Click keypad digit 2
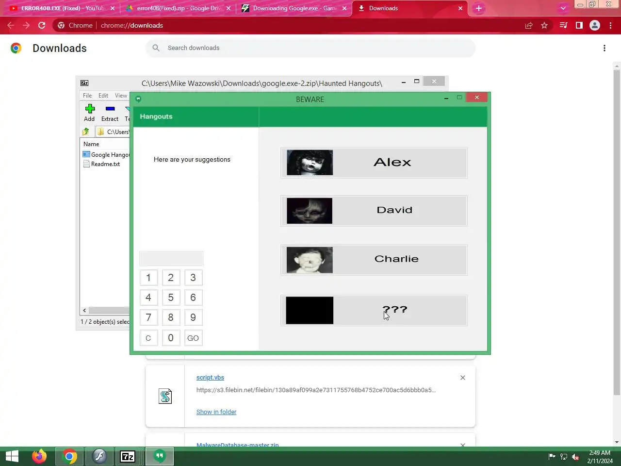This screenshot has height=466, width=621. coord(171,278)
